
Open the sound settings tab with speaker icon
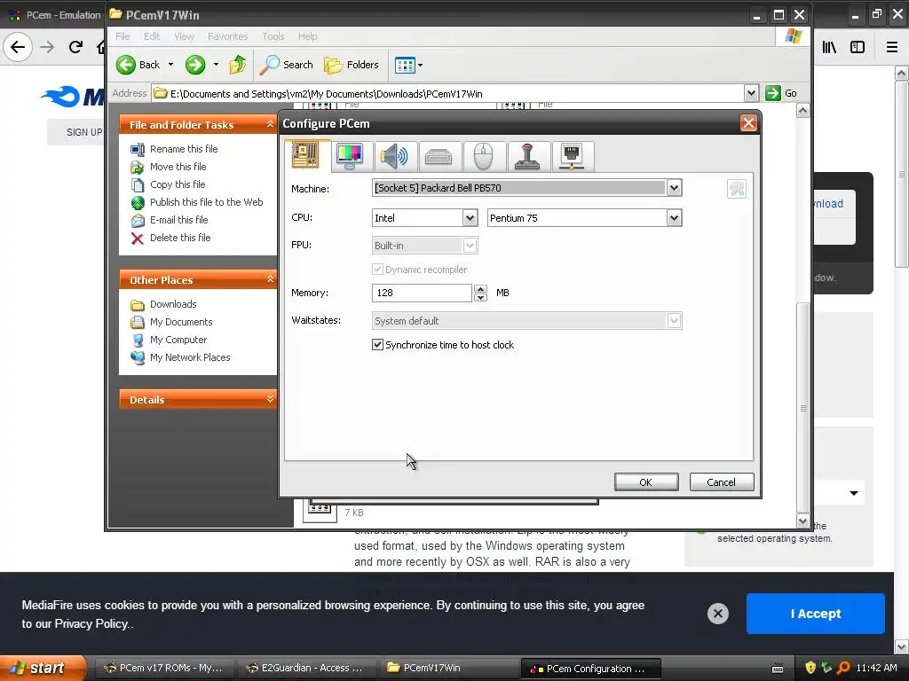(393, 156)
